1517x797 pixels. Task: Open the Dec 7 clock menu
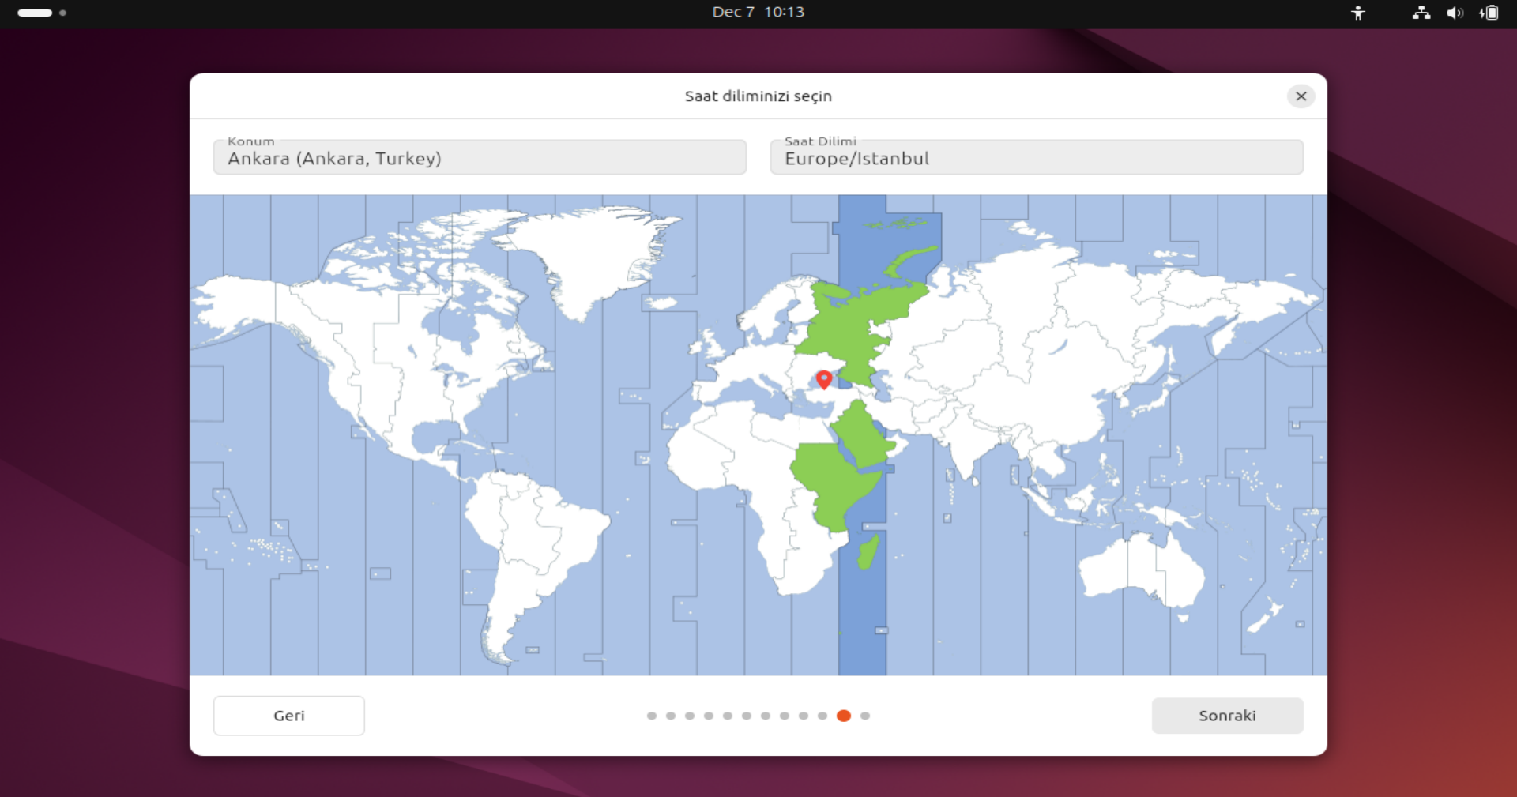[x=758, y=12]
